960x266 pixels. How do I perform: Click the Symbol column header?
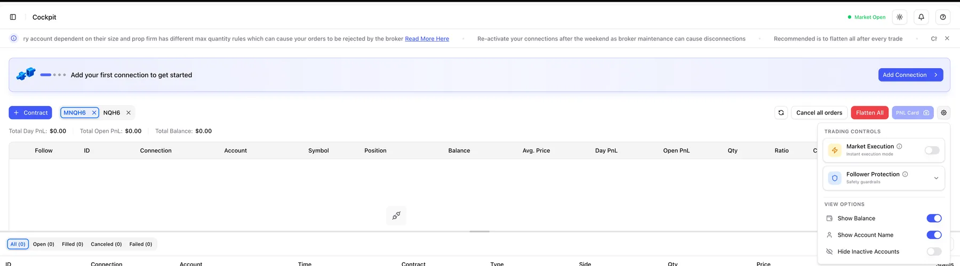click(x=318, y=150)
